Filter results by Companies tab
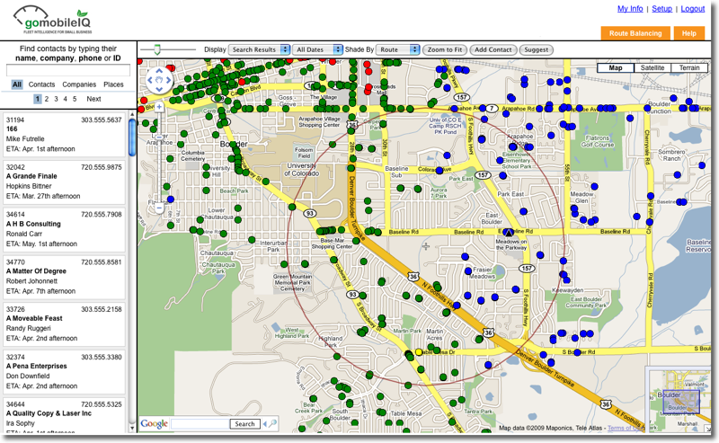Image resolution: width=719 pixels, height=443 pixels. [x=79, y=84]
